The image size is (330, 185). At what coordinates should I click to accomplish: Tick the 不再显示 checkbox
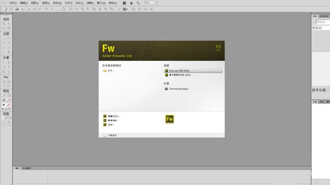[105, 136]
